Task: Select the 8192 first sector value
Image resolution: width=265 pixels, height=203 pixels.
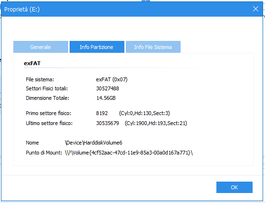Action: pyautogui.click(x=102, y=113)
